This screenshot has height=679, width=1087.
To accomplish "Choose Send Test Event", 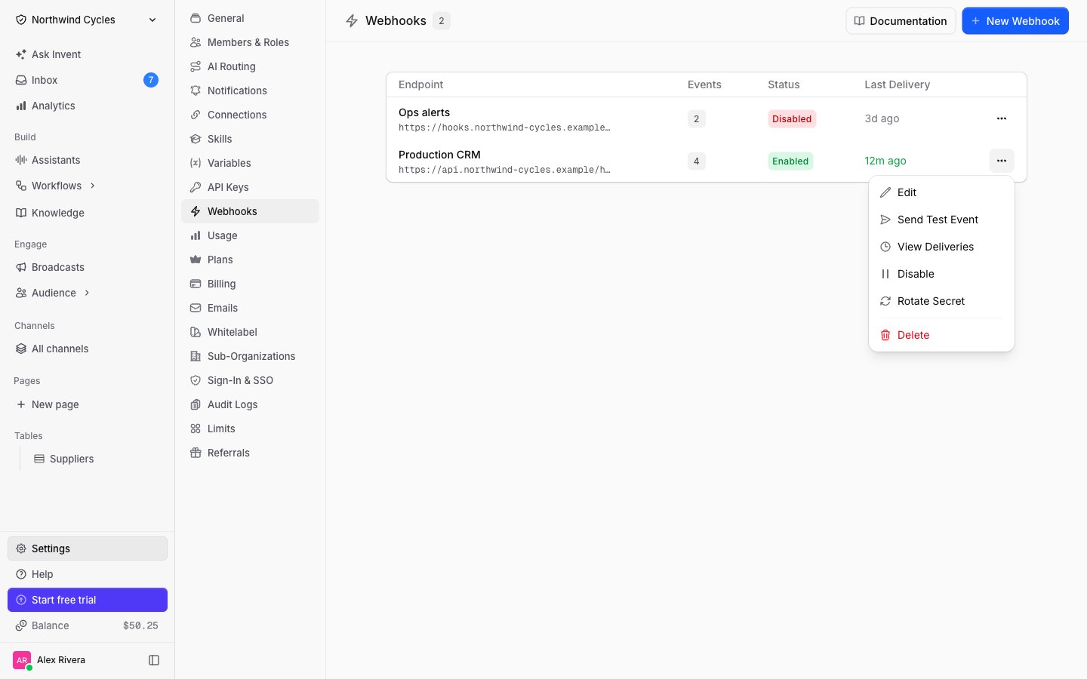I will tap(941, 220).
